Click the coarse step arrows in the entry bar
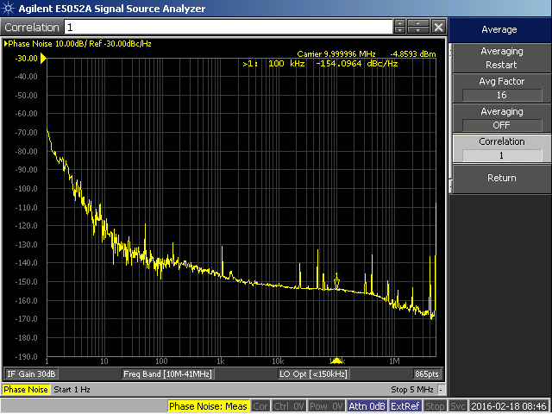The width and height of the screenshot is (552, 414). pyautogui.click(x=417, y=28)
